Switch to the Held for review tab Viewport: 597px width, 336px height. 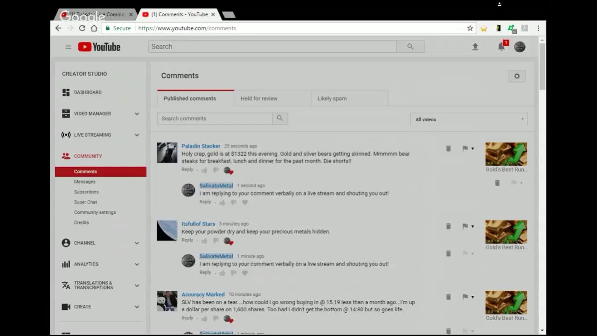coord(272,98)
